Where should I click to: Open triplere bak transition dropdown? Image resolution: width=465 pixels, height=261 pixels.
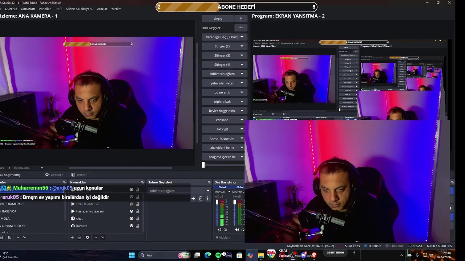click(x=242, y=101)
